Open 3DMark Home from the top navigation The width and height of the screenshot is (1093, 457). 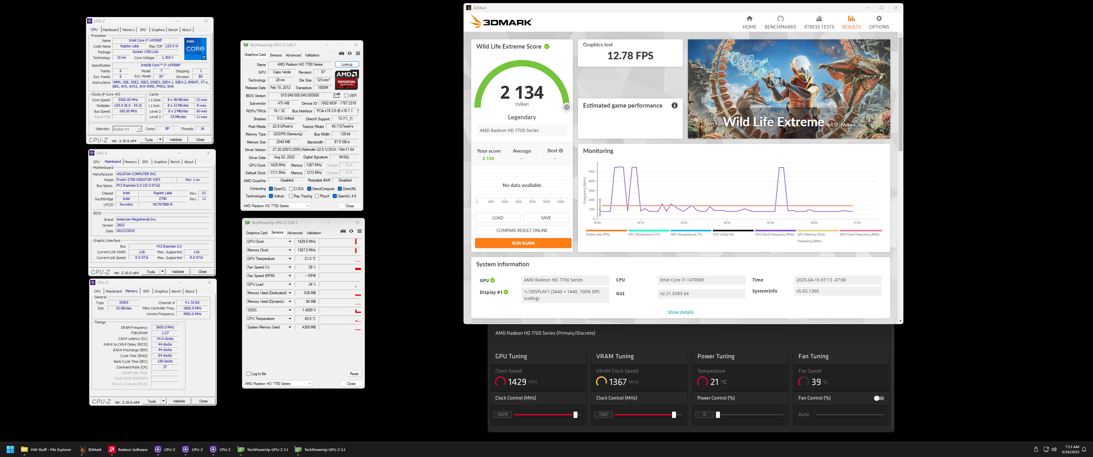coord(749,22)
